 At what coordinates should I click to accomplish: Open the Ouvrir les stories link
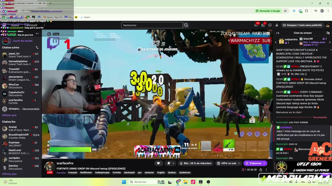(23, 41)
